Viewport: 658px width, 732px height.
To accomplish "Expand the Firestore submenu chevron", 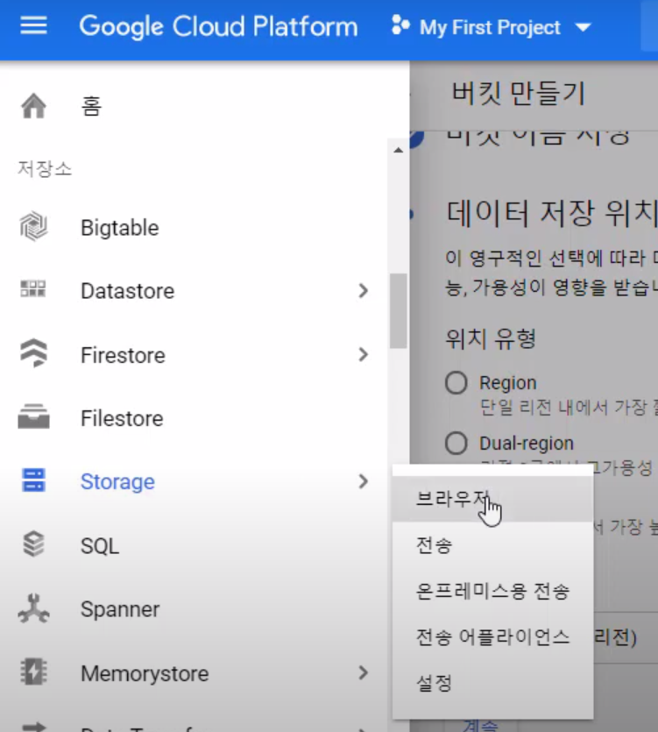I will pyautogui.click(x=363, y=354).
